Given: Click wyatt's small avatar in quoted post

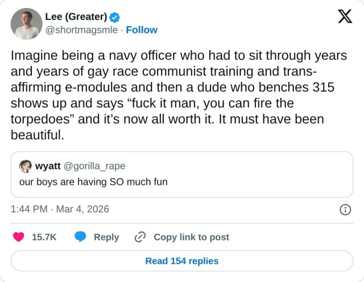Looking at the screenshot, I should 26,166.
